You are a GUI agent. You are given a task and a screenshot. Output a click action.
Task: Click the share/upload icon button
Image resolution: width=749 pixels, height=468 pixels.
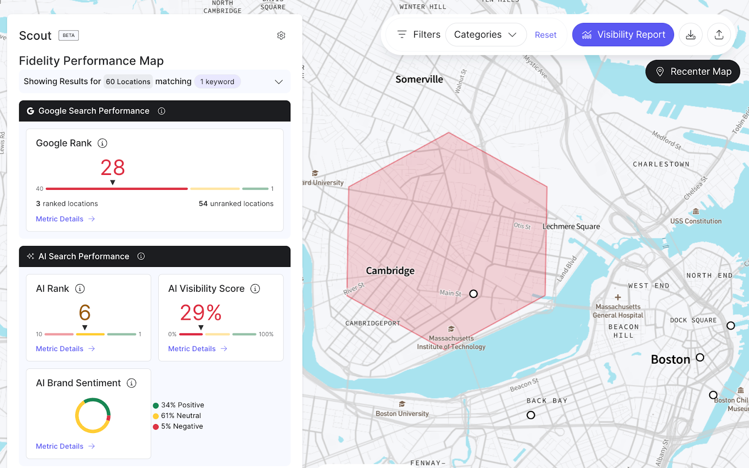[719, 35]
